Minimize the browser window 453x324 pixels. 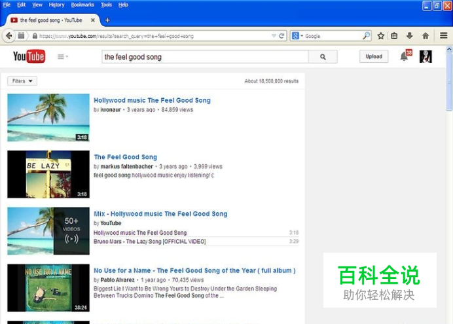point(427,5)
